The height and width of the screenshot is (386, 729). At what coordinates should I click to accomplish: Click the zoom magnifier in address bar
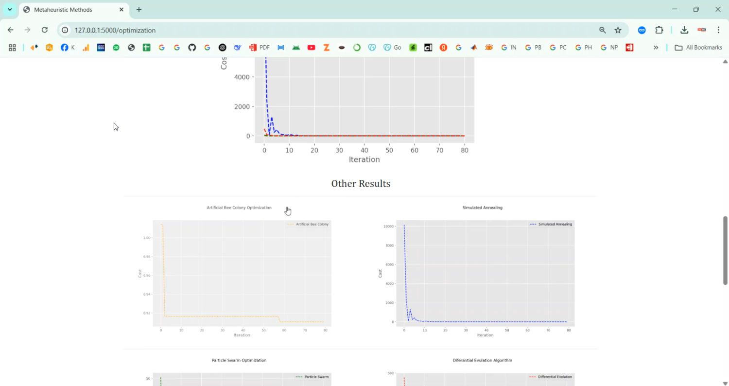click(x=603, y=30)
